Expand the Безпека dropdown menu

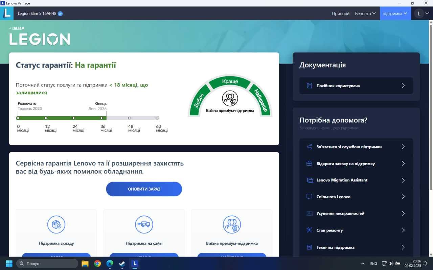365,14
